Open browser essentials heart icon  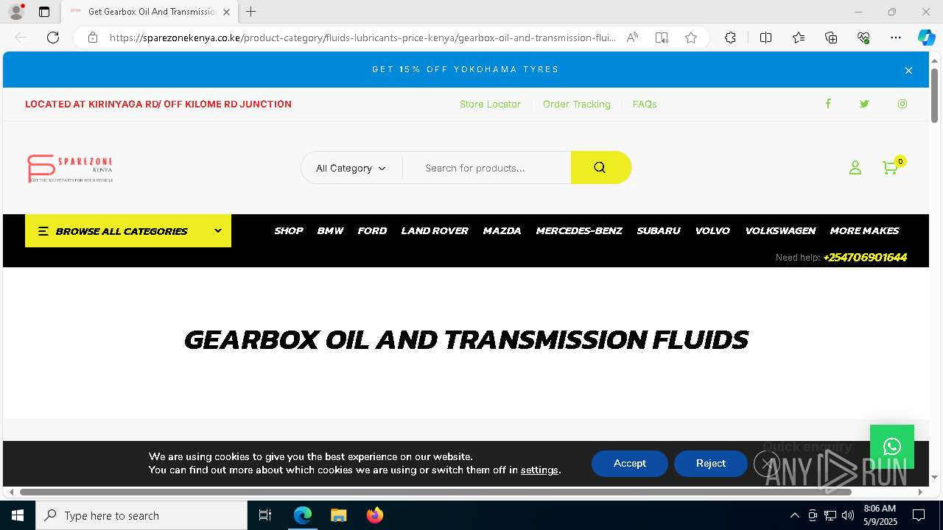click(x=863, y=38)
